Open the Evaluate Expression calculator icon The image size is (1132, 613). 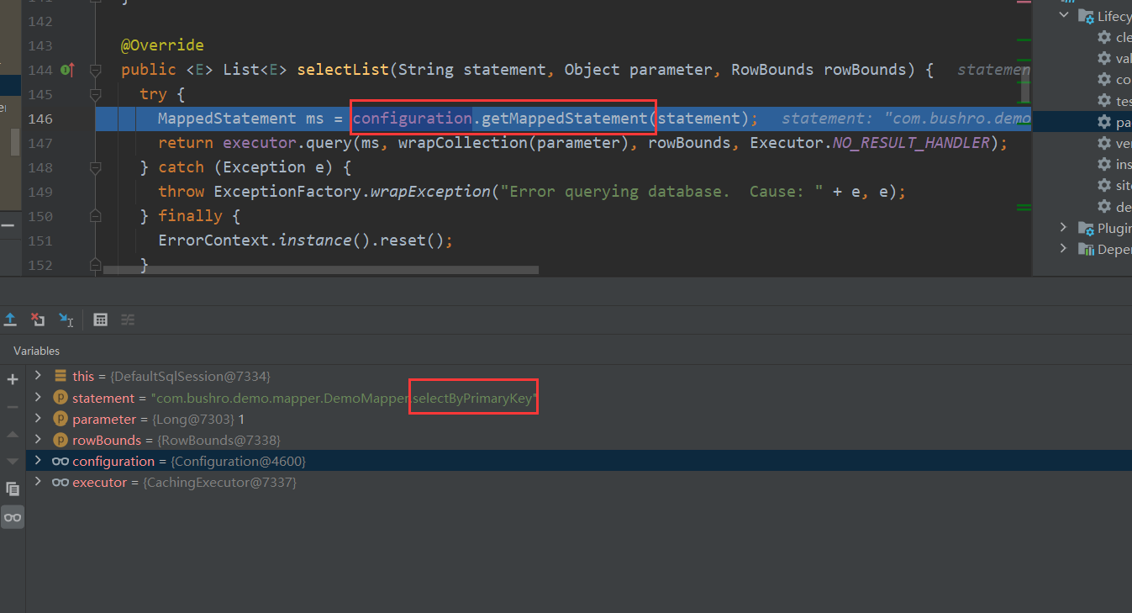point(100,320)
